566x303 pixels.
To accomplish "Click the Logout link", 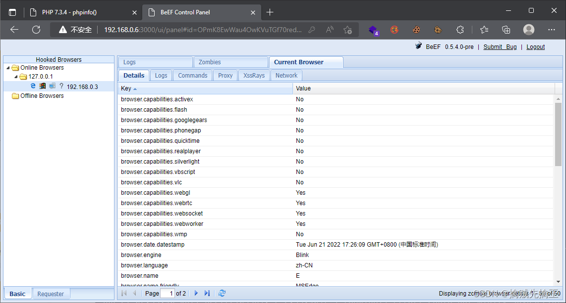I will coord(535,47).
